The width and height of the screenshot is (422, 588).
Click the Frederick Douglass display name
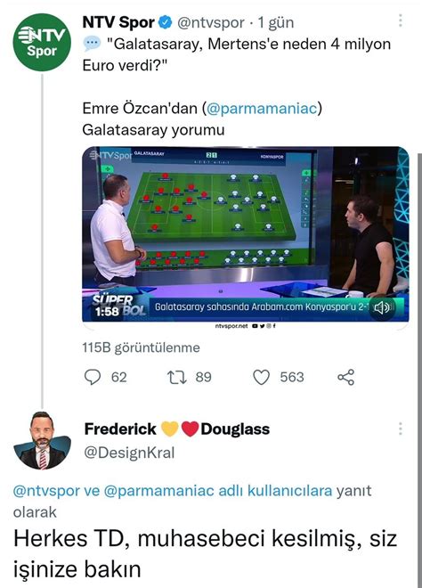pos(177,429)
